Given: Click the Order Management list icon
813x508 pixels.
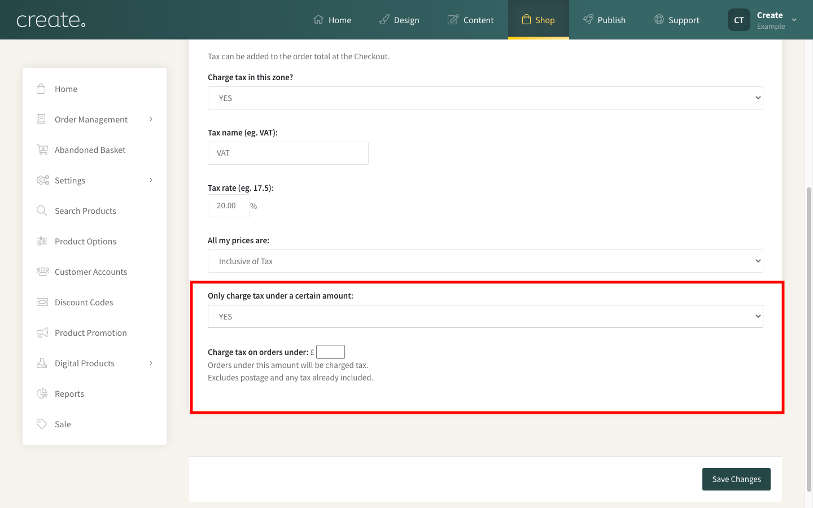Looking at the screenshot, I should pos(41,119).
